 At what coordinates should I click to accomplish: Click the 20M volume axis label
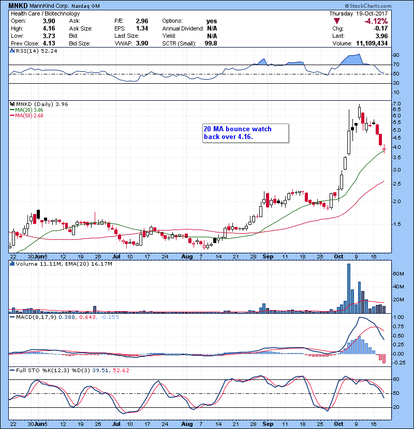click(398, 300)
